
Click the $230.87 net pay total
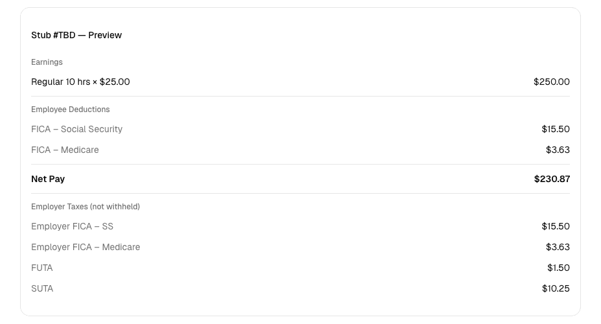552,179
